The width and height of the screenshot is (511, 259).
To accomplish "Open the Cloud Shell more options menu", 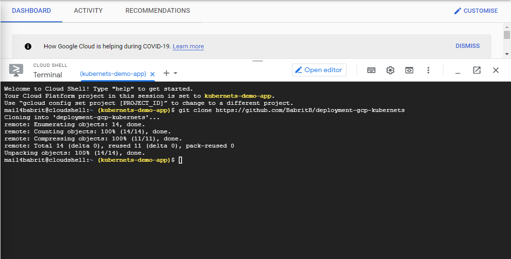I will pos(428,70).
